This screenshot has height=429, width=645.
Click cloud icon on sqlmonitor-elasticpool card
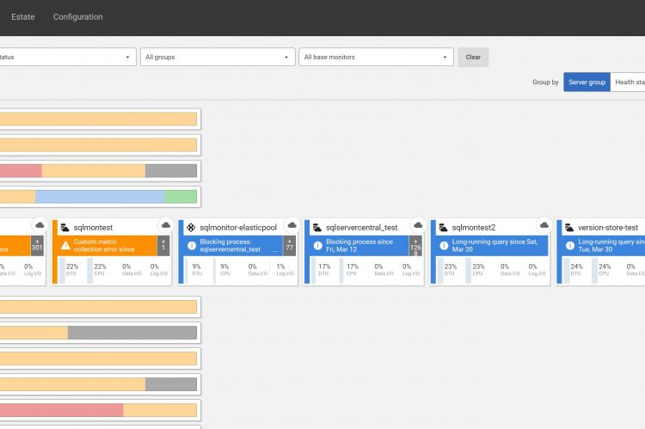(292, 225)
